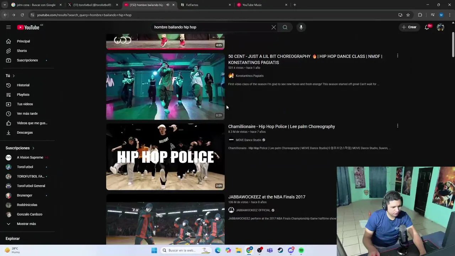The image size is (455, 256).
Task: Open Chrome profile M avatar
Action: point(441,15)
